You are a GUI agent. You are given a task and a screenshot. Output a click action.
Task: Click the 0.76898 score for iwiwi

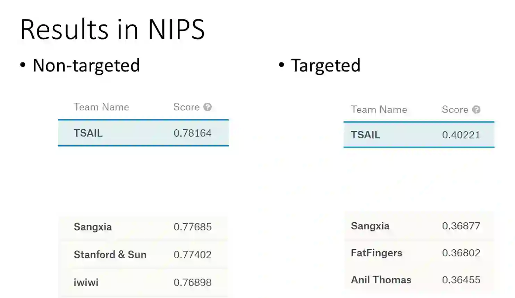pyautogui.click(x=192, y=282)
